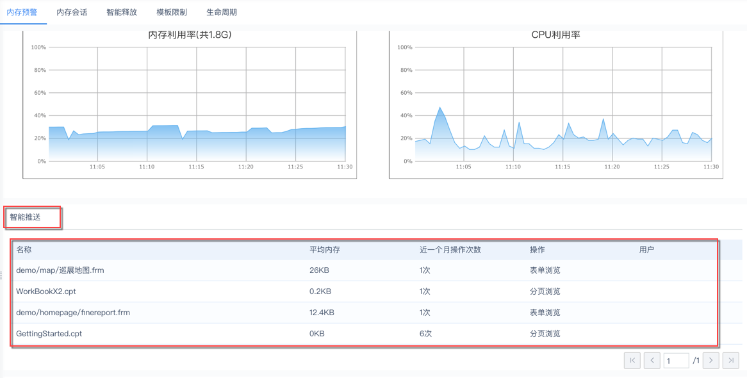Click the 用户 column header
This screenshot has width=747, height=378.
click(x=646, y=250)
